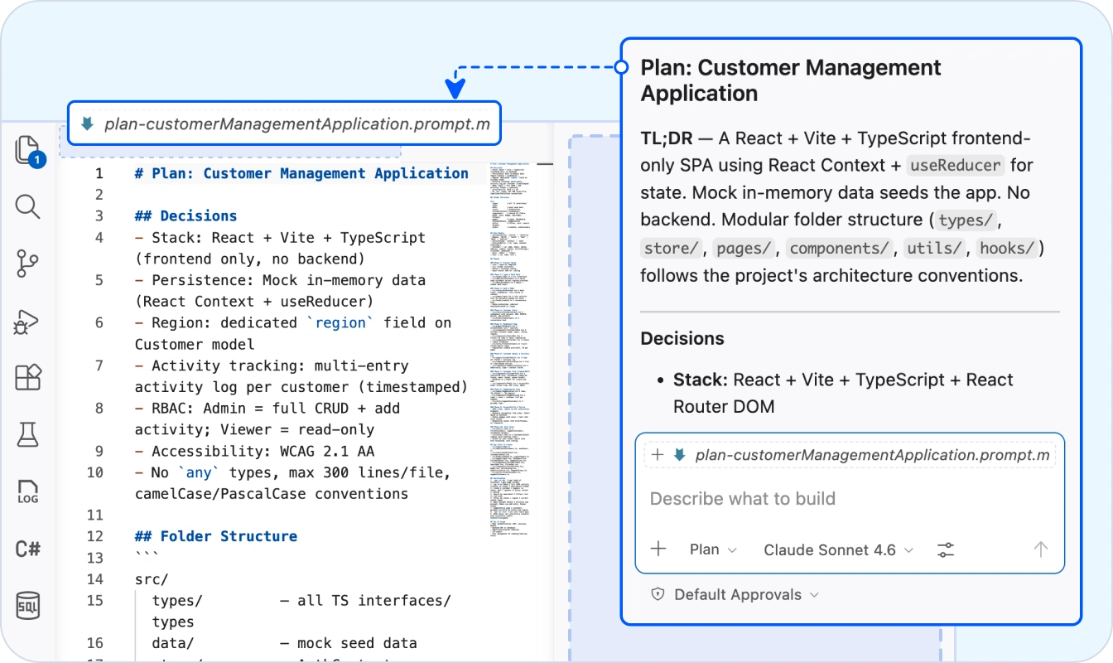Click the 'Decisions' heading in chat panel
The height and width of the screenshot is (663, 1113).
682,338
